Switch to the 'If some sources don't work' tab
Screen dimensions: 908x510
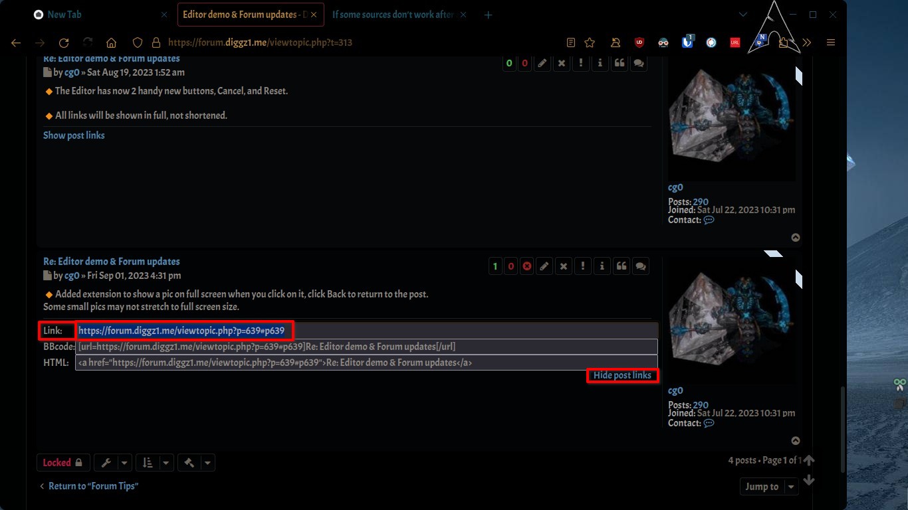tap(392, 15)
